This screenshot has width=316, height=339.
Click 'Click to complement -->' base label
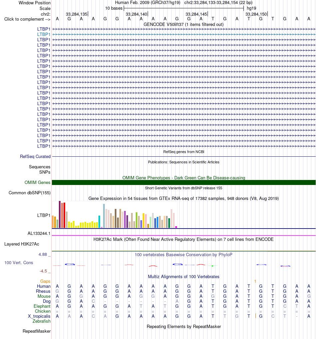pos(27,19)
